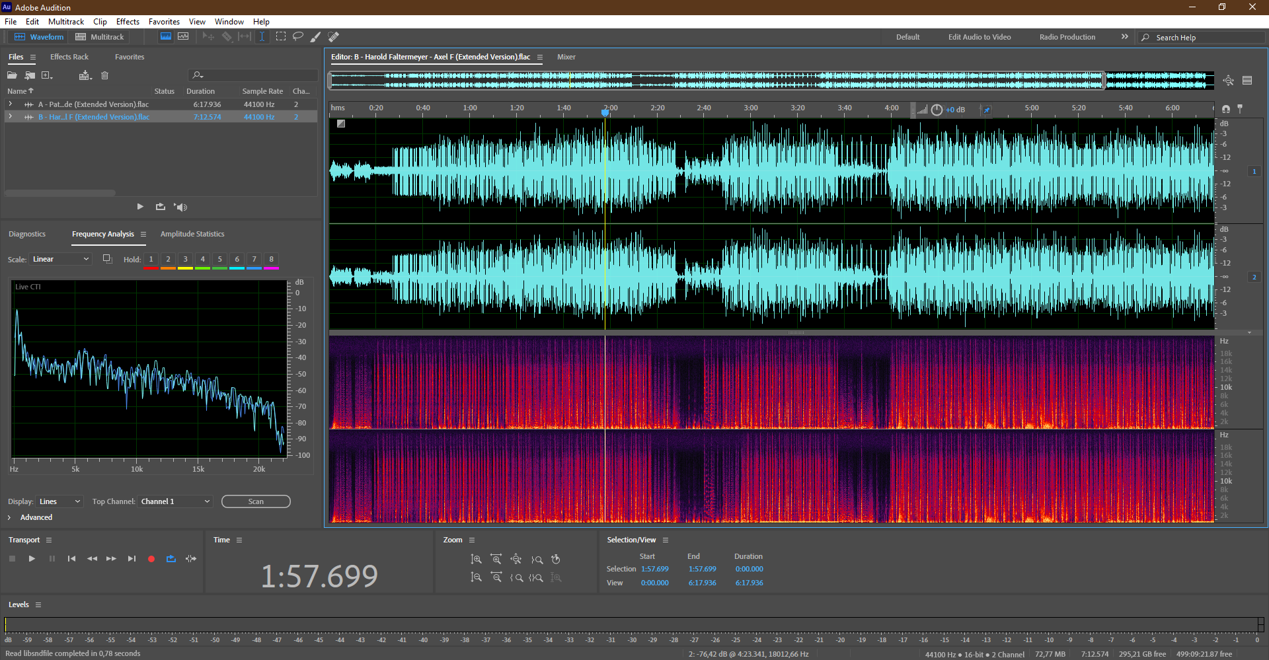Select the Lasso Selection tool
The height and width of the screenshot is (660, 1269).
click(298, 36)
